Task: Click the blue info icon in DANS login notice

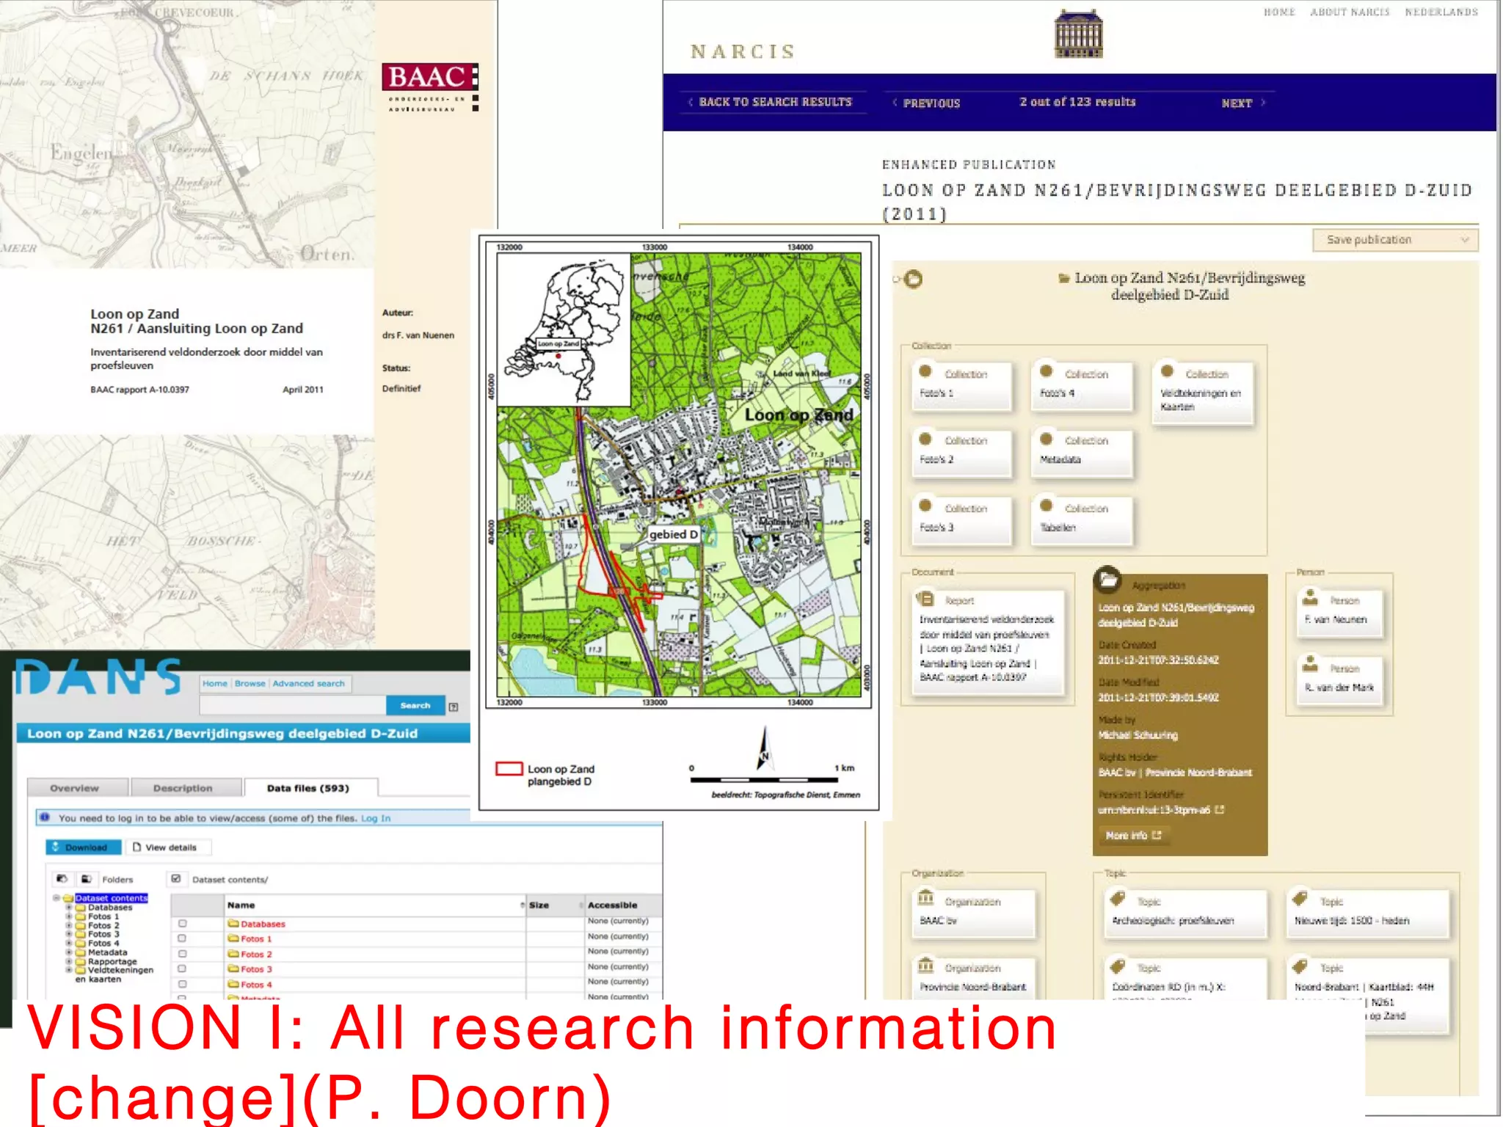Action: 45,817
